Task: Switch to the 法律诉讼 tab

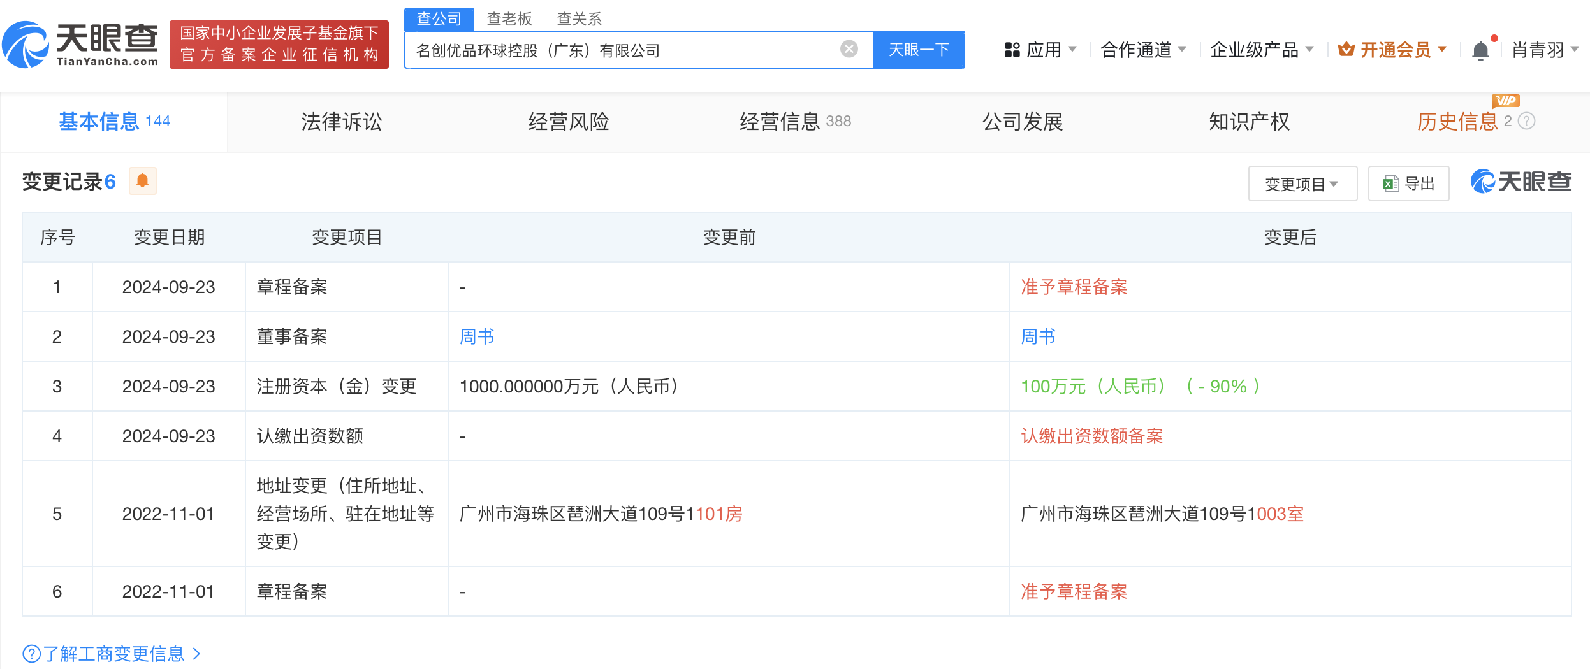Action: (x=342, y=122)
